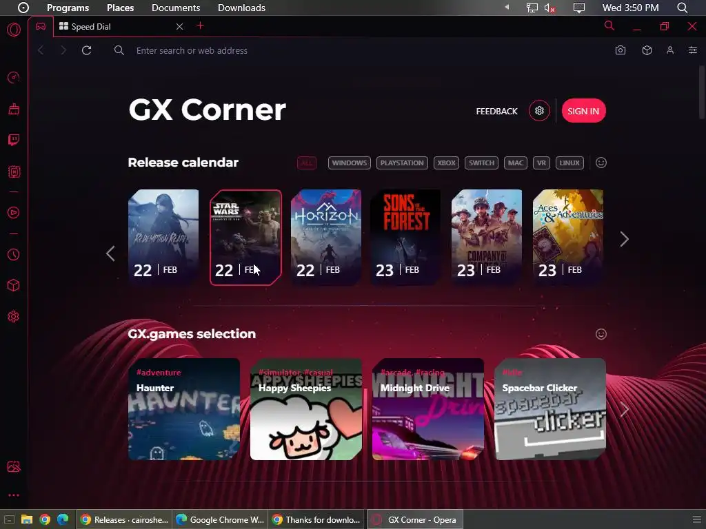Viewport: 706px width, 529px height.
Task: Open the picture icon near sidebar bottom
Action: point(14,466)
